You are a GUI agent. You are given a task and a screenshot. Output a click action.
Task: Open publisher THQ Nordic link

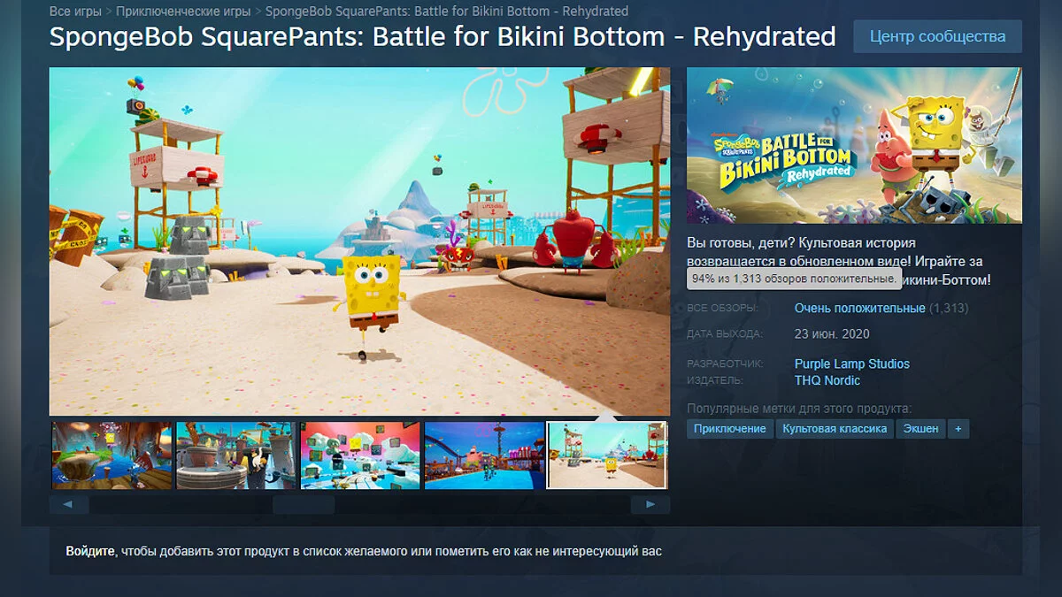coord(827,380)
